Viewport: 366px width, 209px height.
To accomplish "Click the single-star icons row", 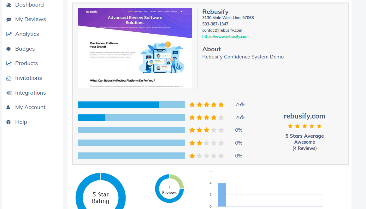I will tap(207, 156).
